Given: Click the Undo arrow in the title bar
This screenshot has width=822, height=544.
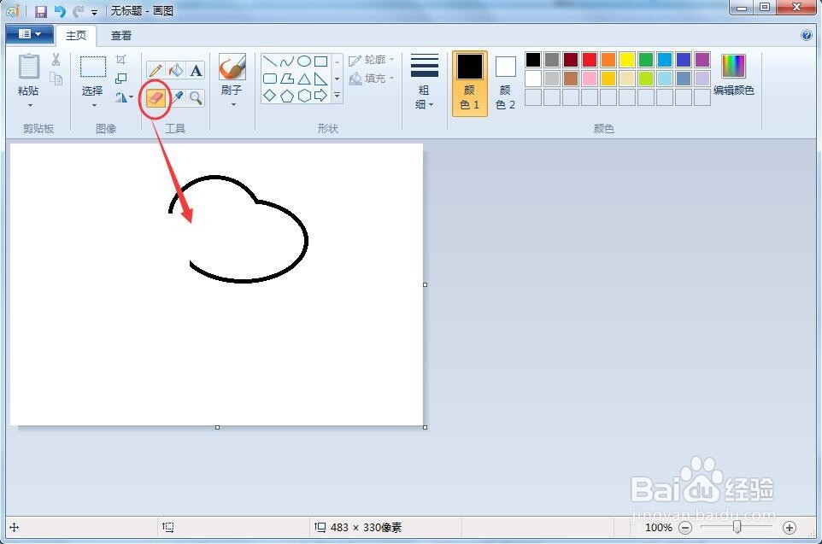Looking at the screenshot, I should 60,11.
